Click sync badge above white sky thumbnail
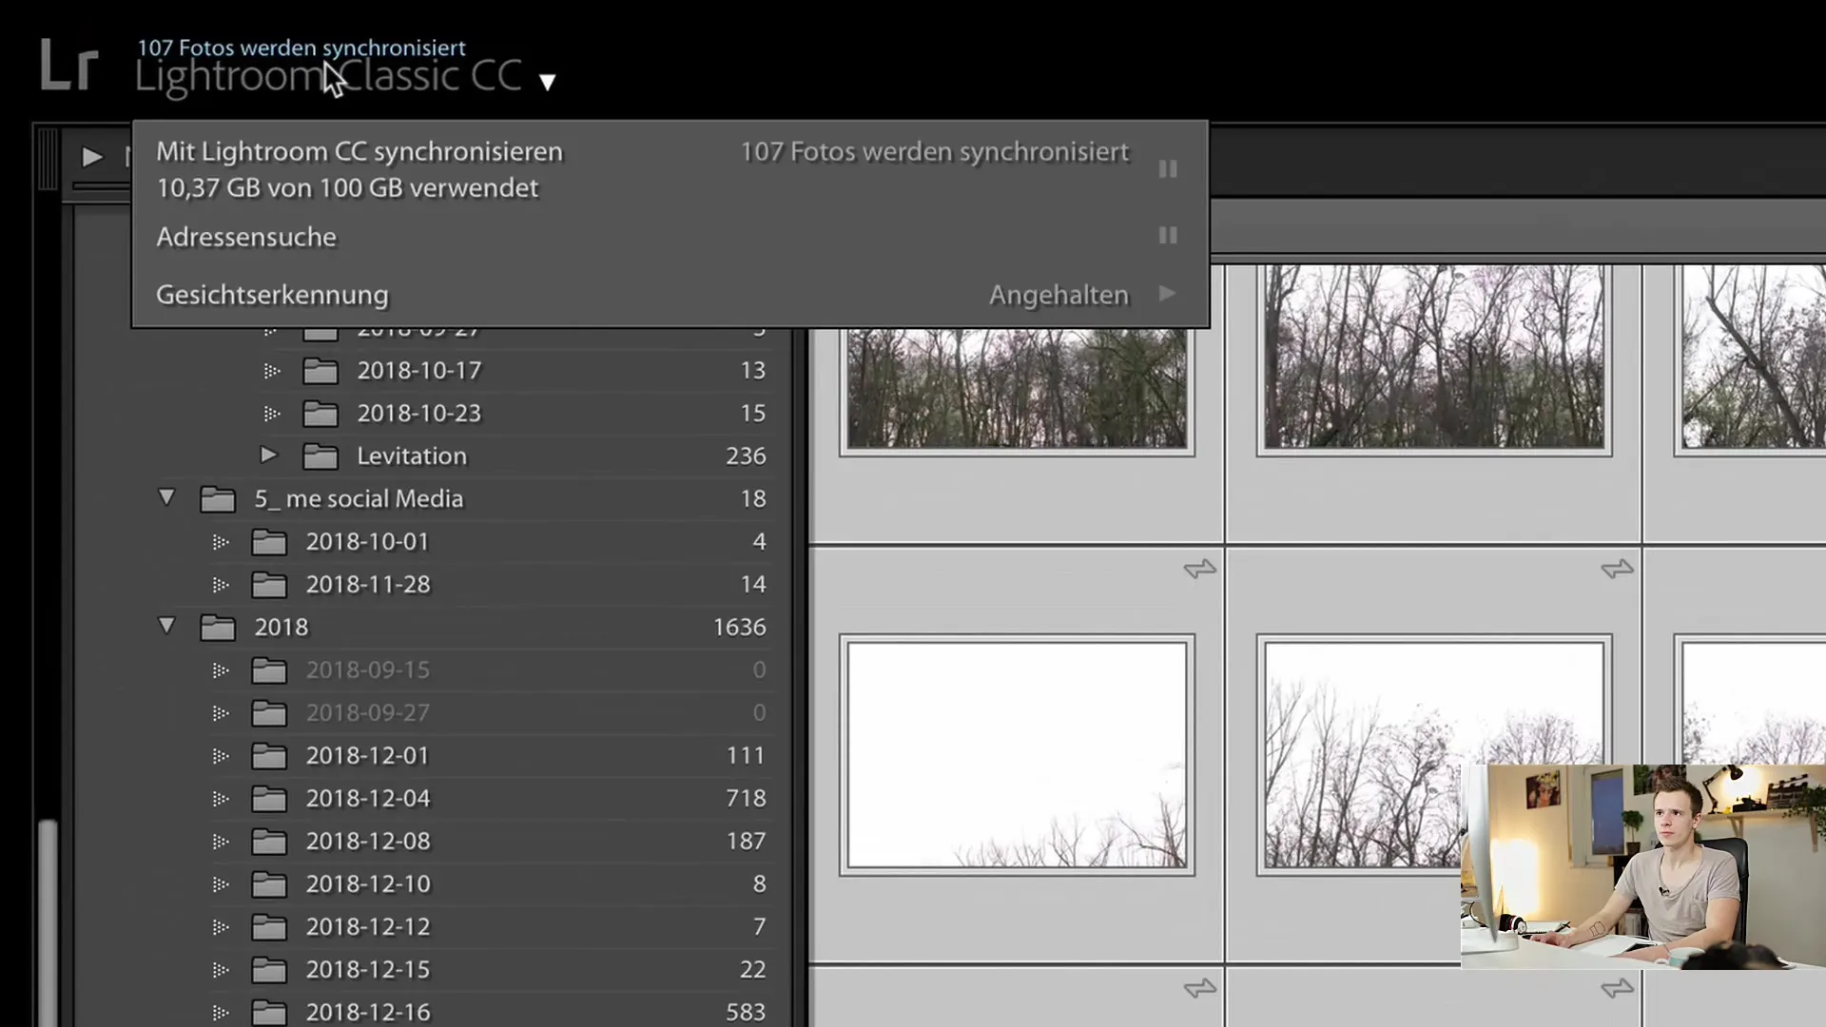Viewport: 1826px width, 1027px height. [x=1200, y=569]
